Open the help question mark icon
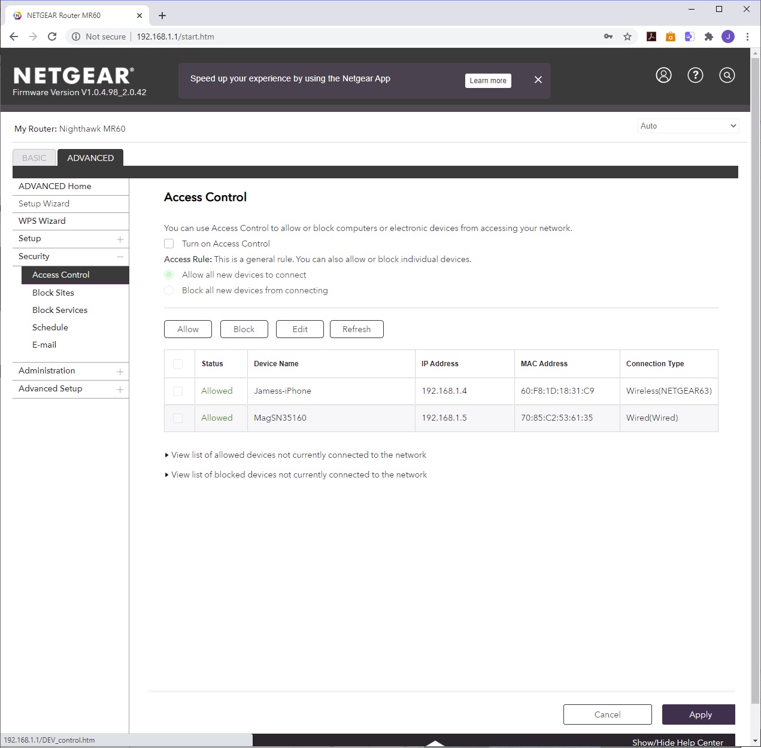 695,75
